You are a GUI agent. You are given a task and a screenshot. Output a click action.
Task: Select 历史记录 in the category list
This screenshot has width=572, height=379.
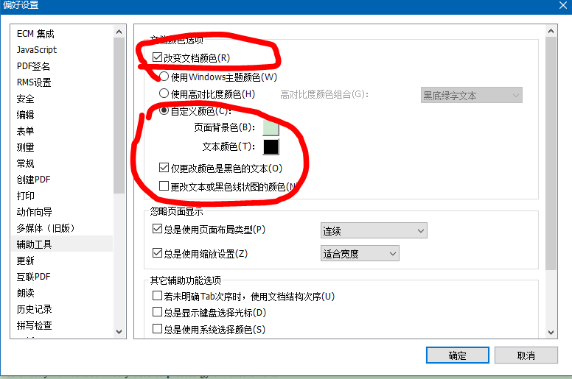coord(35,309)
